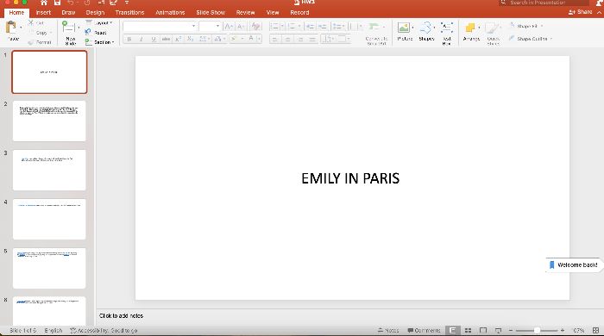
Task: Open the Review tab
Action: click(x=245, y=12)
